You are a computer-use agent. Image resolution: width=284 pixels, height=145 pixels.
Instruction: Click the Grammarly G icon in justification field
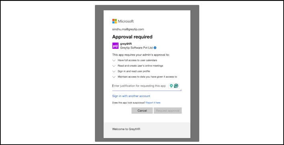pyautogui.click(x=176, y=86)
